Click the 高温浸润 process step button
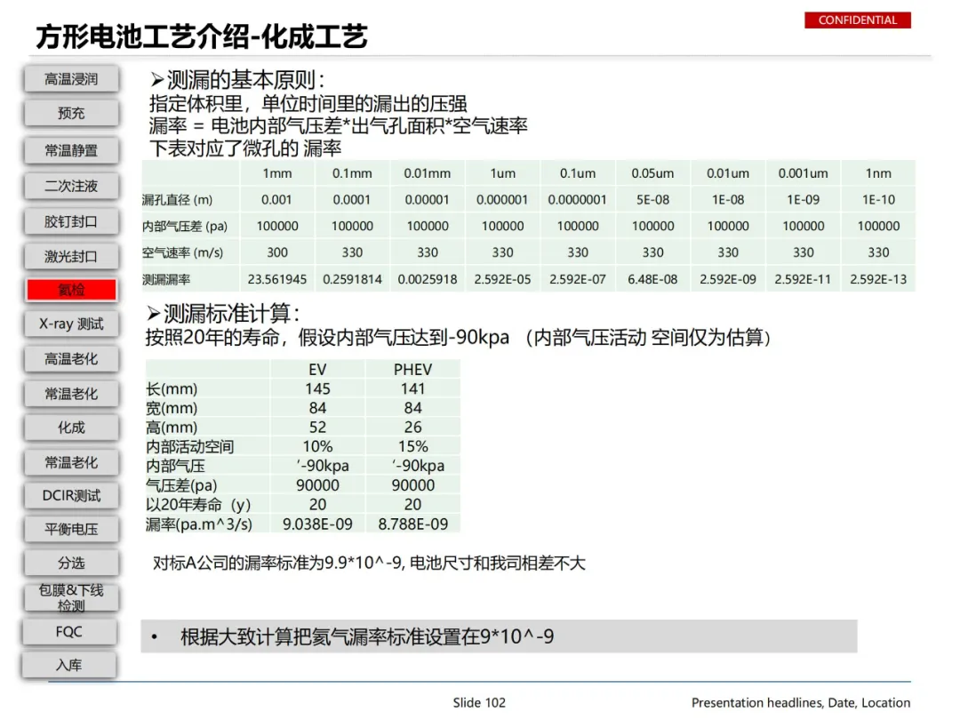 point(71,79)
